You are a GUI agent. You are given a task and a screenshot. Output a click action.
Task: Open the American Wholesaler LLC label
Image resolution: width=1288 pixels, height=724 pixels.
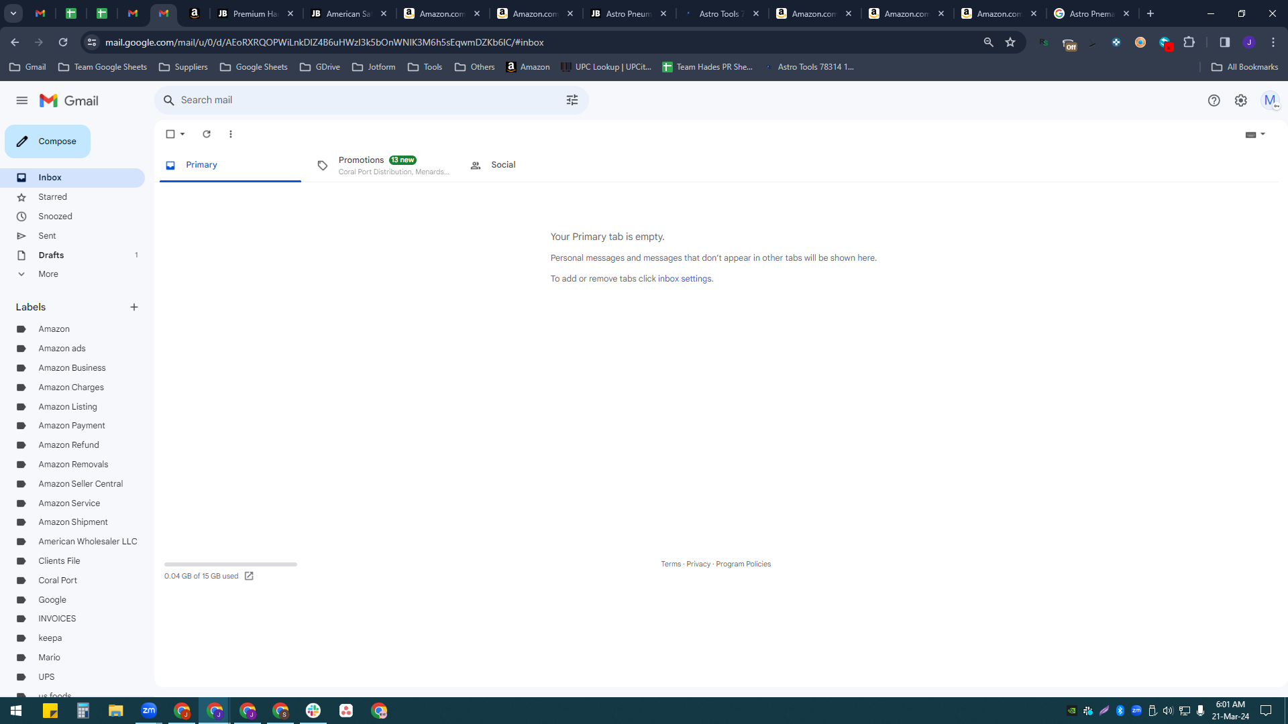pos(87,542)
